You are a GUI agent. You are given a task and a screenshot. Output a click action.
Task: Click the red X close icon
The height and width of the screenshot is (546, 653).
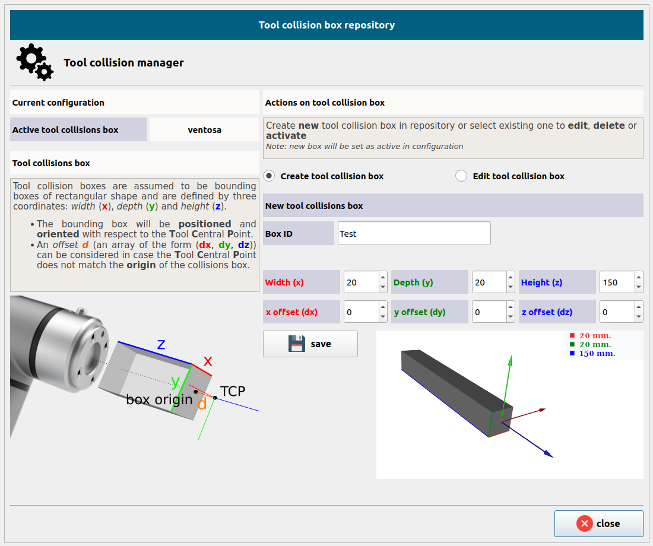tap(585, 523)
